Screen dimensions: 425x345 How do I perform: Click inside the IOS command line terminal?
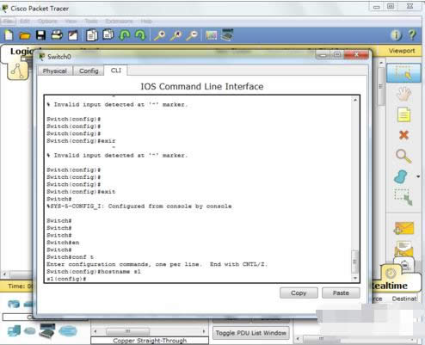click(199, 188)
